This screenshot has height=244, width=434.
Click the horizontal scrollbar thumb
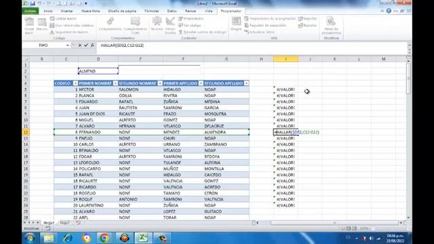pos(334,223)
